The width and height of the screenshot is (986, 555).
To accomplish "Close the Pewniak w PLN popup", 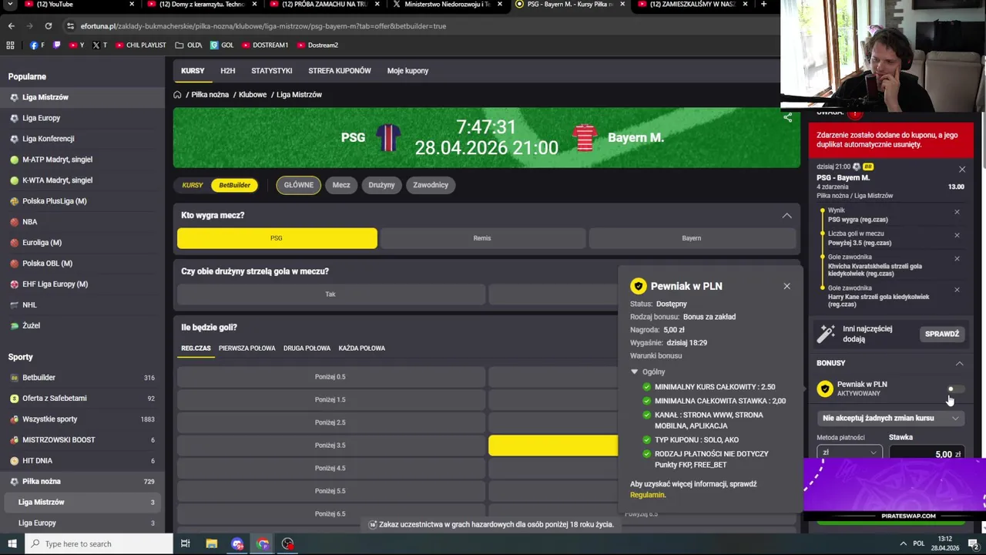I will click(x=786, y=286).
